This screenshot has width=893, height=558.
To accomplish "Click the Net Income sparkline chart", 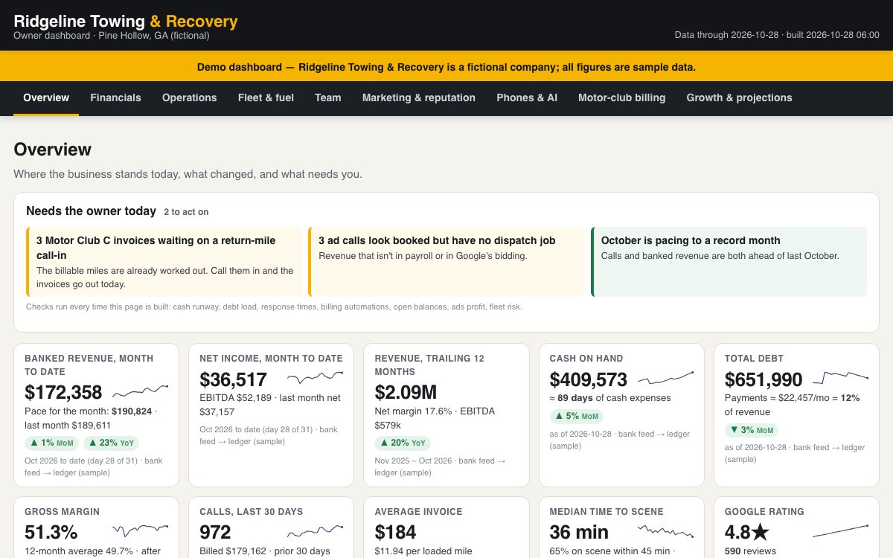I will (x=316, y=376).
